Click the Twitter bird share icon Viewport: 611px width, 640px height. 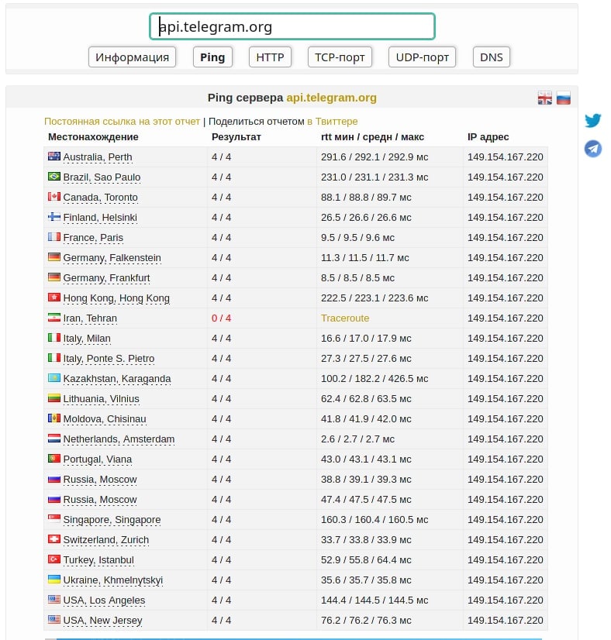[592, 120]
